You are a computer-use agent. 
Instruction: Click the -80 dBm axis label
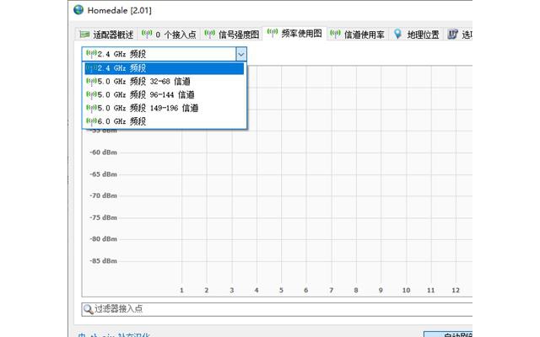[x=103, y=239]
